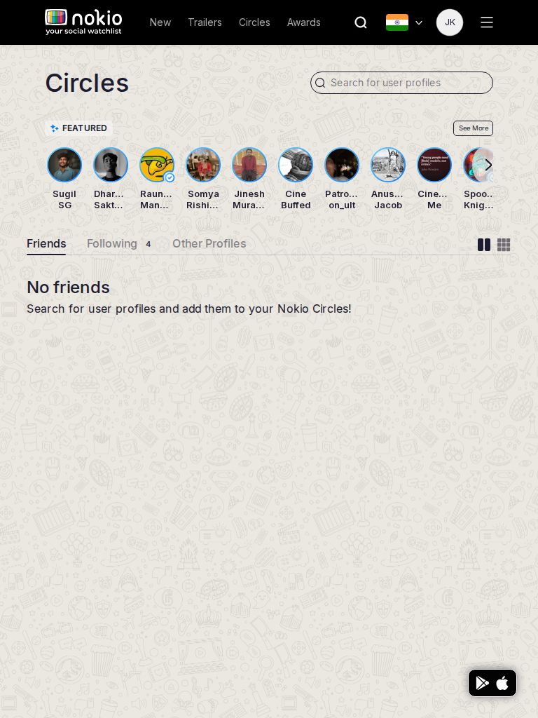Open Sugil SG's featured profile
Screen dimensions: 538x718
click(64, 179)
